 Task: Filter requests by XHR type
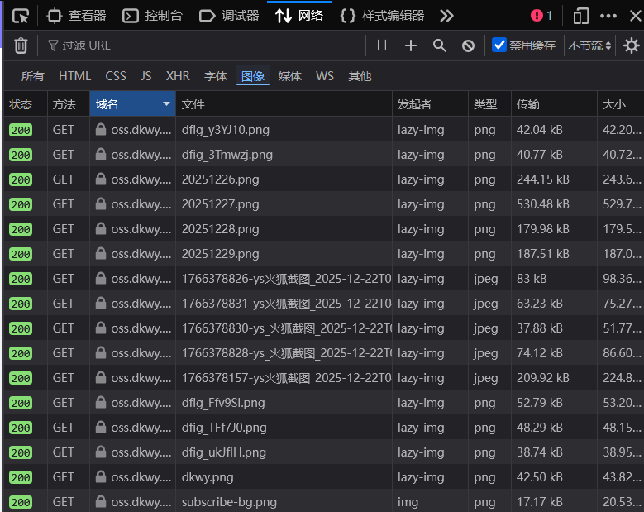pyautogui.click(x=178, y=76)
